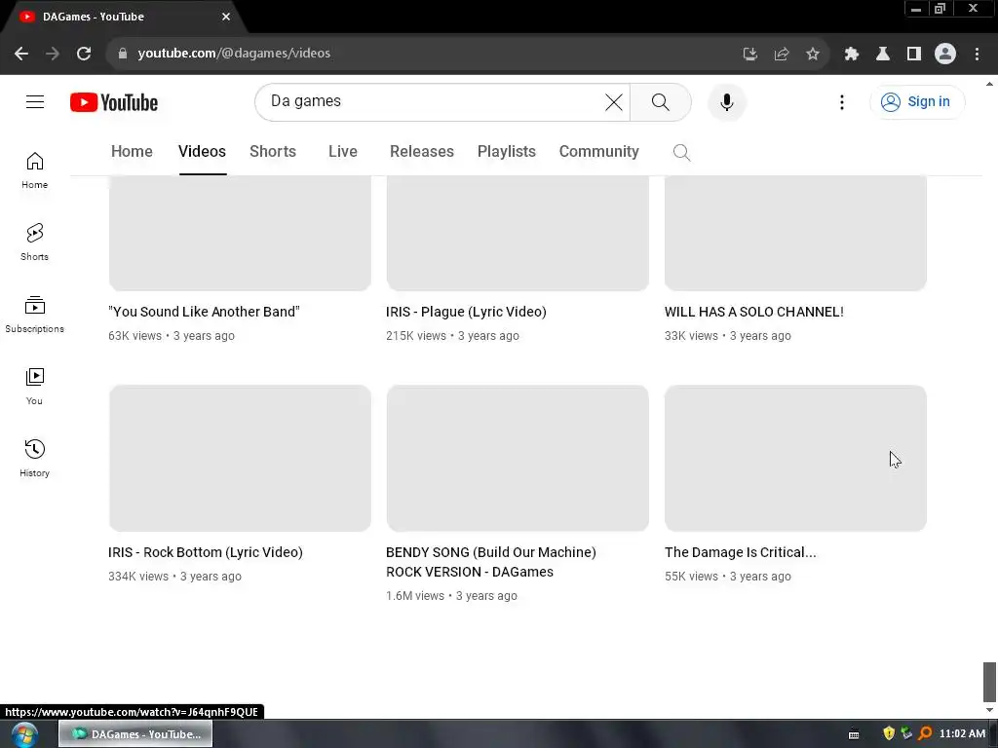Click the tray security shield icon
998x748 pixels.
click(889, 733)
